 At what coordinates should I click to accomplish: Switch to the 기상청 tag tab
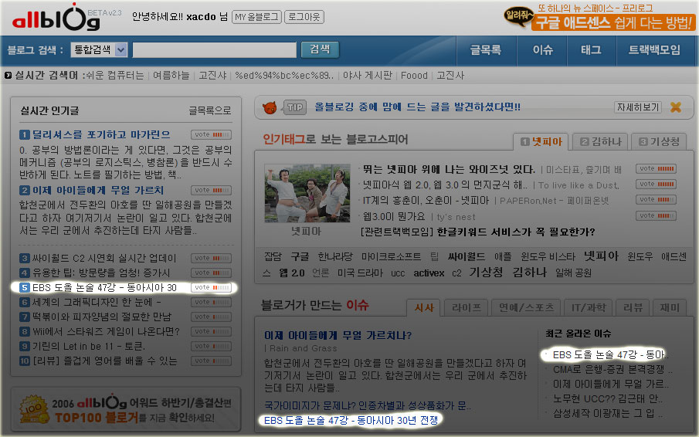click(659, 141)
